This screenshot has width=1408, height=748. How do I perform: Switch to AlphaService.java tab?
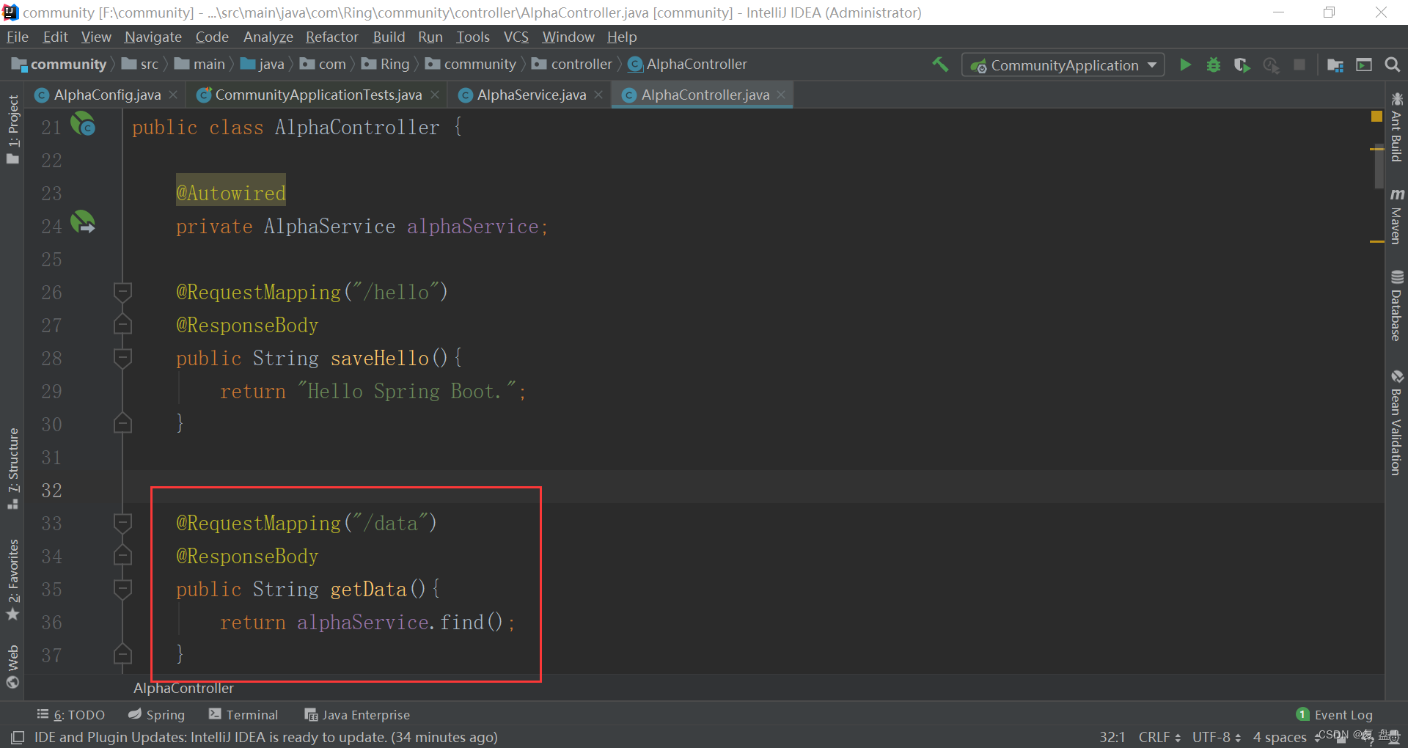coord(531,95)
